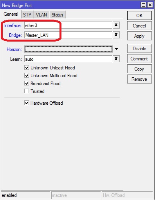
Task: Maximize the New Bridge Port window
Action: pos(143,5)
